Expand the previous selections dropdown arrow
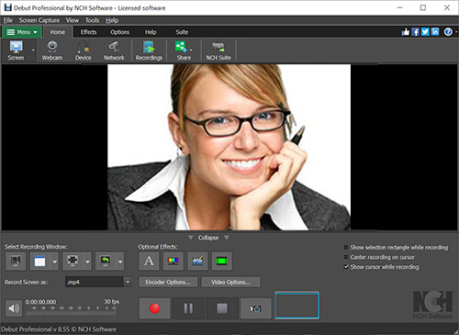459x335 pixels. [120, 262]
